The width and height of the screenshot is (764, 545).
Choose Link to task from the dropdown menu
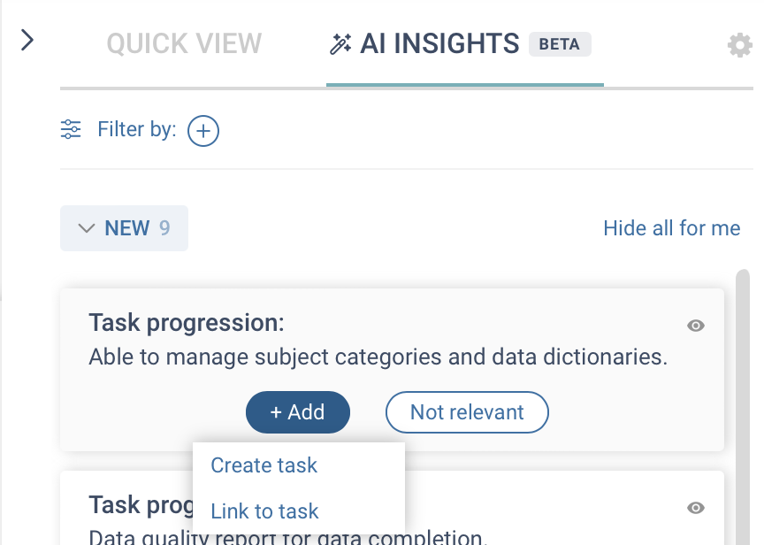(x=264, y=511)
